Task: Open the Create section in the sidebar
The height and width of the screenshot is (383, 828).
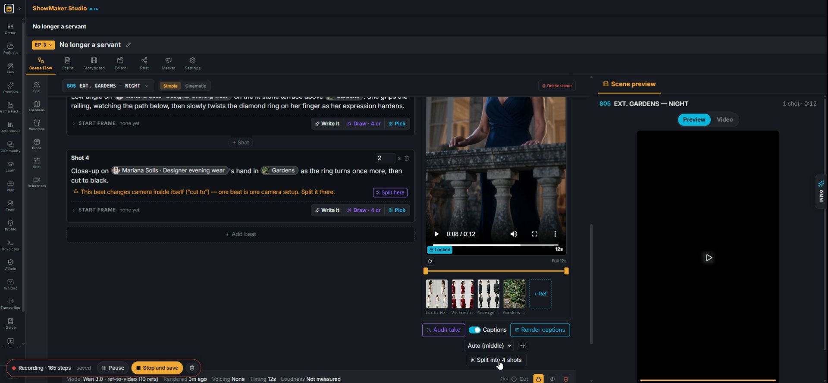Action: click(10, 29)
